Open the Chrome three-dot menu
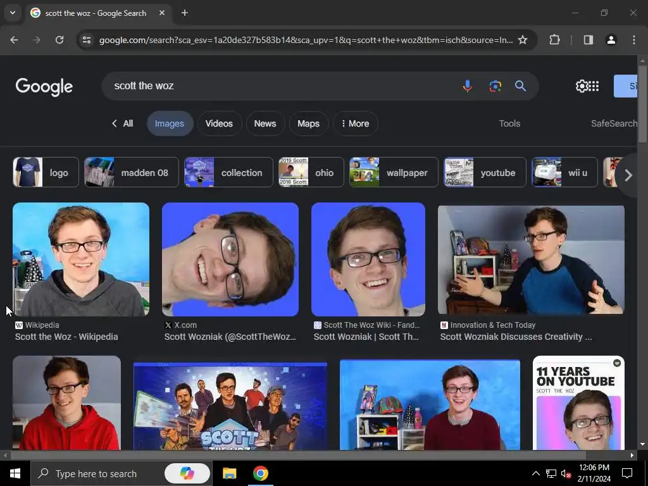Image resolution: width=648 pixels, height=486 pixels. tap(634, 40)
